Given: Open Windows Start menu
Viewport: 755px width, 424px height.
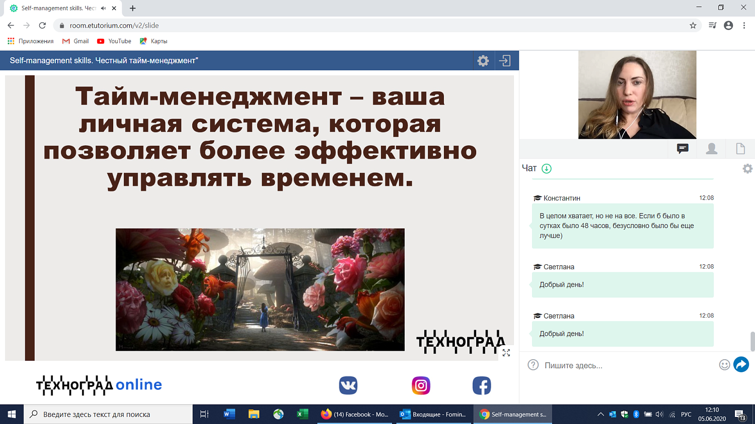Looking at the screenshot, I should click(12, 414).
